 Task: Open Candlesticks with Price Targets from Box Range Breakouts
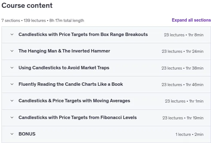click(x=83, y=34)
